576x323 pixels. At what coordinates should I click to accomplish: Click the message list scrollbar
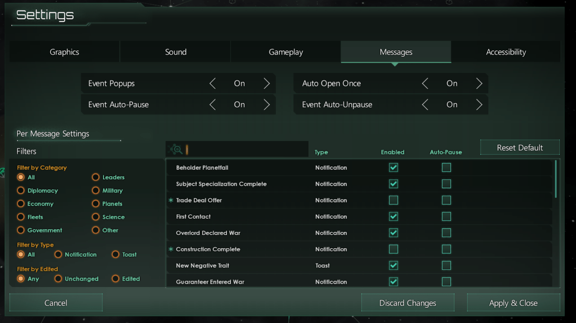(556, 179)
